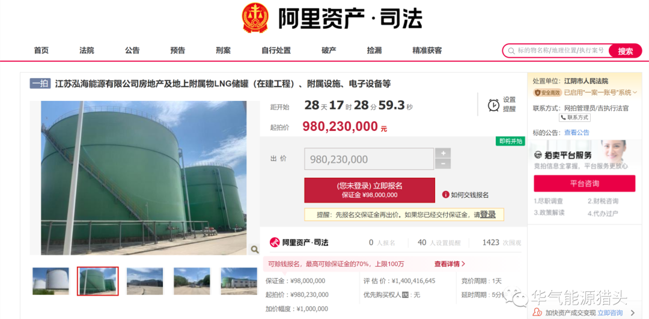Click the red 搜索 search button
Screen dimensions: 649x319
[x=626, y=51]
